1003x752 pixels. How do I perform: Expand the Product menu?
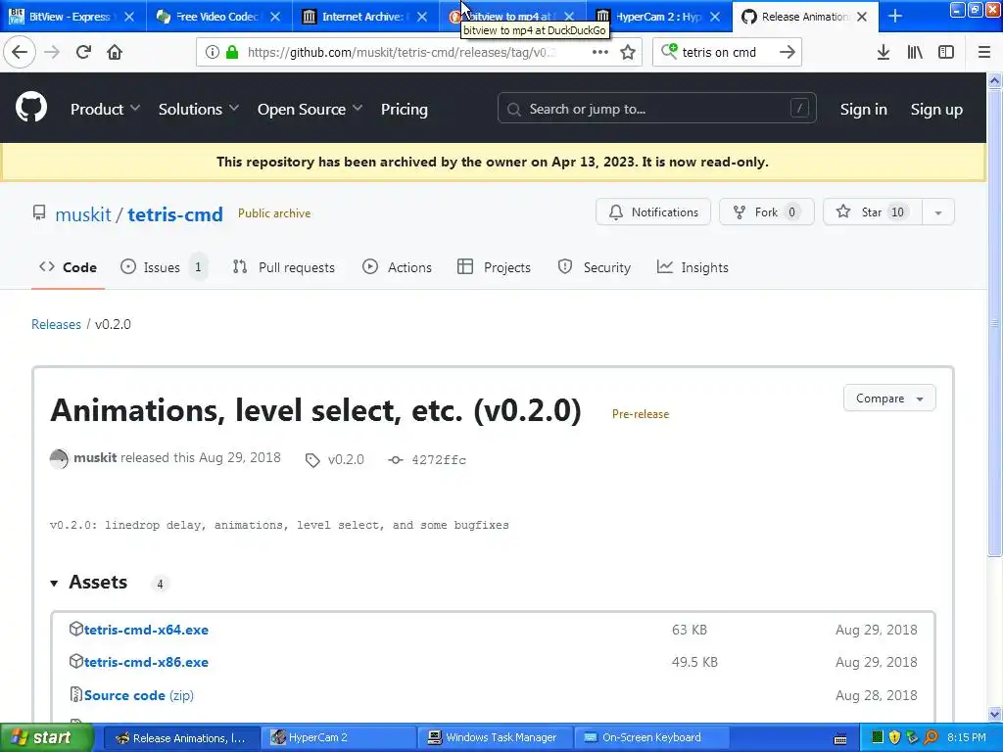tap(105, 110)
